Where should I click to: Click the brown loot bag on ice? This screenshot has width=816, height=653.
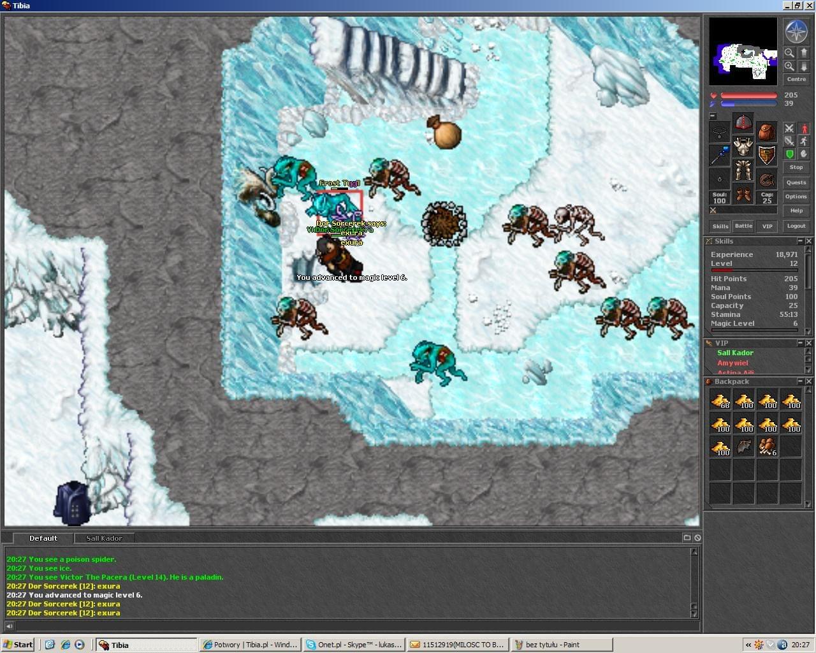click(x=444, y=132)
